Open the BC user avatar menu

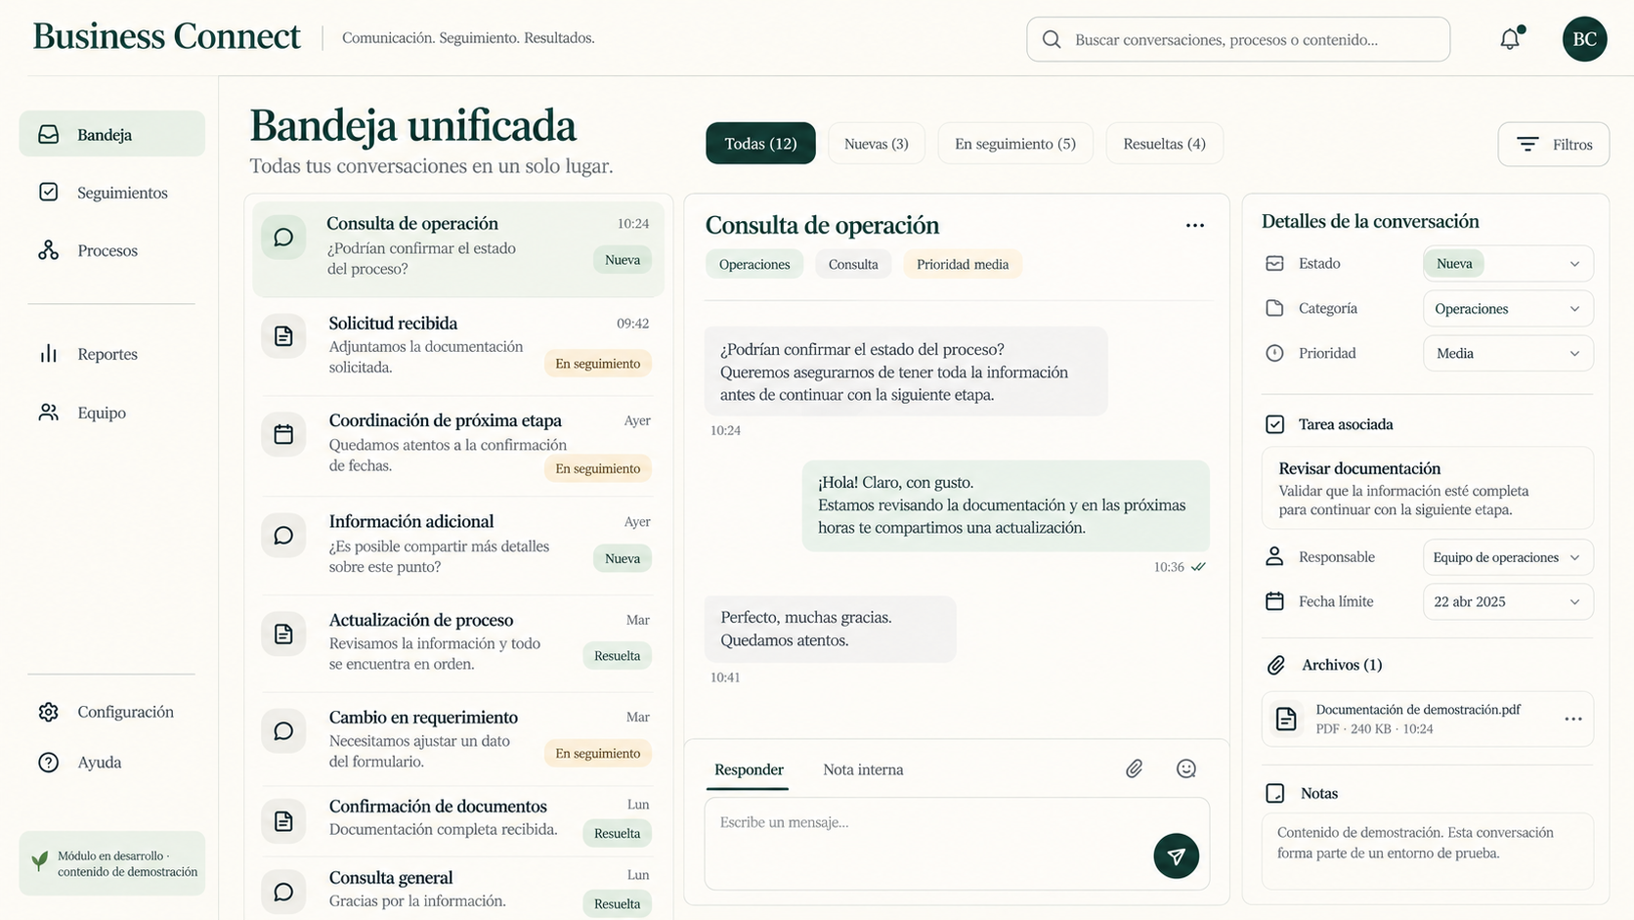point(1584,39)
